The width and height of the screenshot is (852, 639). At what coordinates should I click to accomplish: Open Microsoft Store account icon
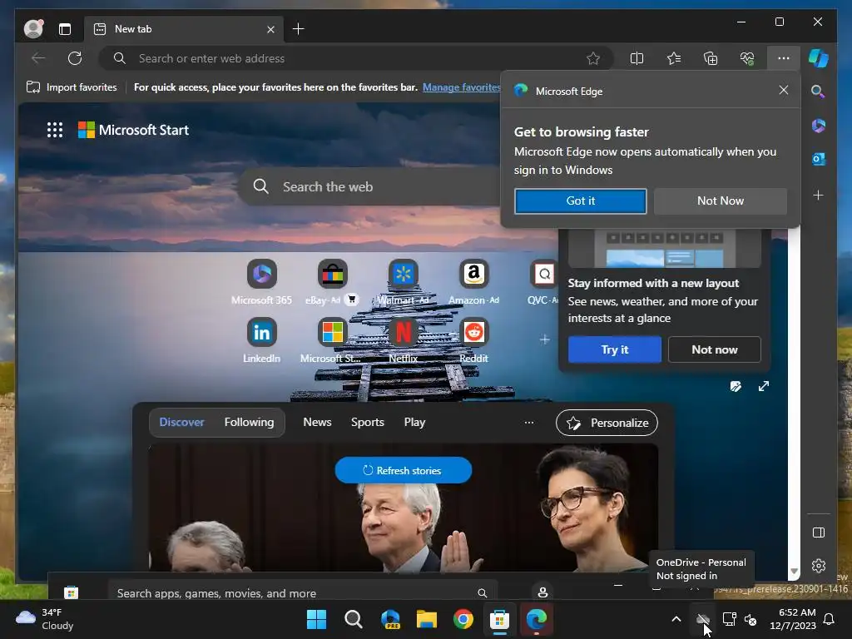pos(542,592)
